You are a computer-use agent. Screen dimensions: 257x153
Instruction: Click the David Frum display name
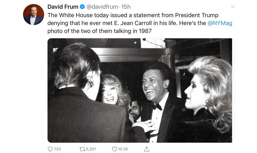pos(63,7)
